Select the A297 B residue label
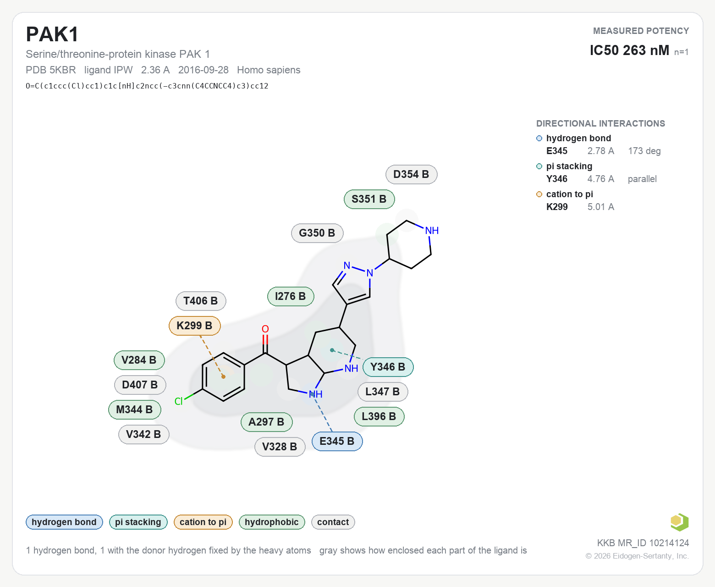This screenshot has height=587, width=715. click(266, 422)
